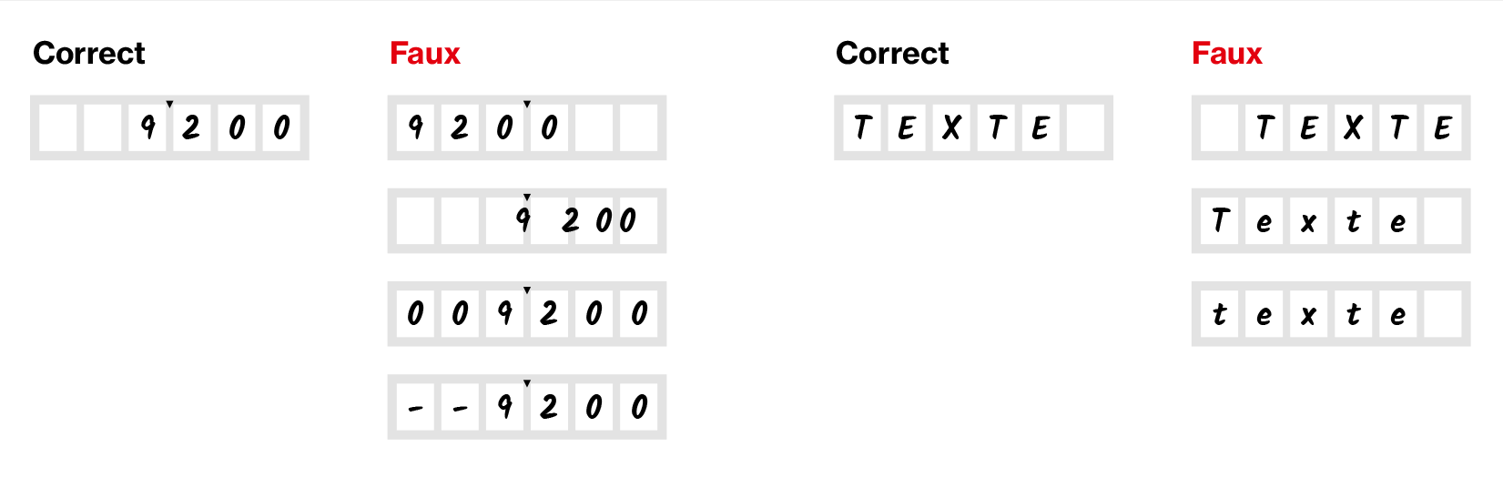Click the decimal marker triangle above correct number field
This screenshot has width=1503, height=498.
[x=169, y=105]
